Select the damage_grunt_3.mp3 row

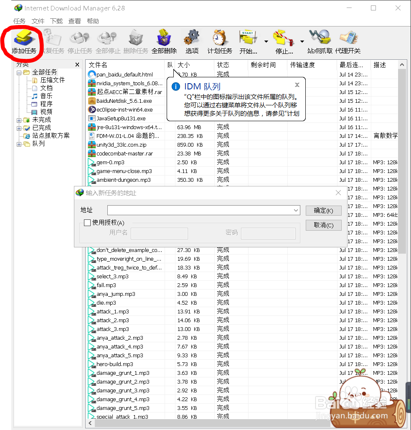242,390
